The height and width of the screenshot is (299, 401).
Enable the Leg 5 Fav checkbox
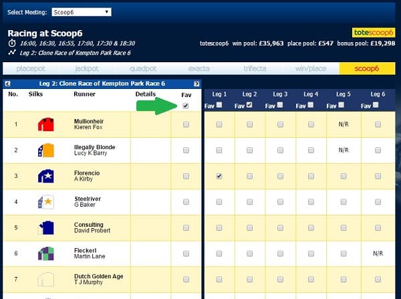pyautogui.click(x=341, y=105)
